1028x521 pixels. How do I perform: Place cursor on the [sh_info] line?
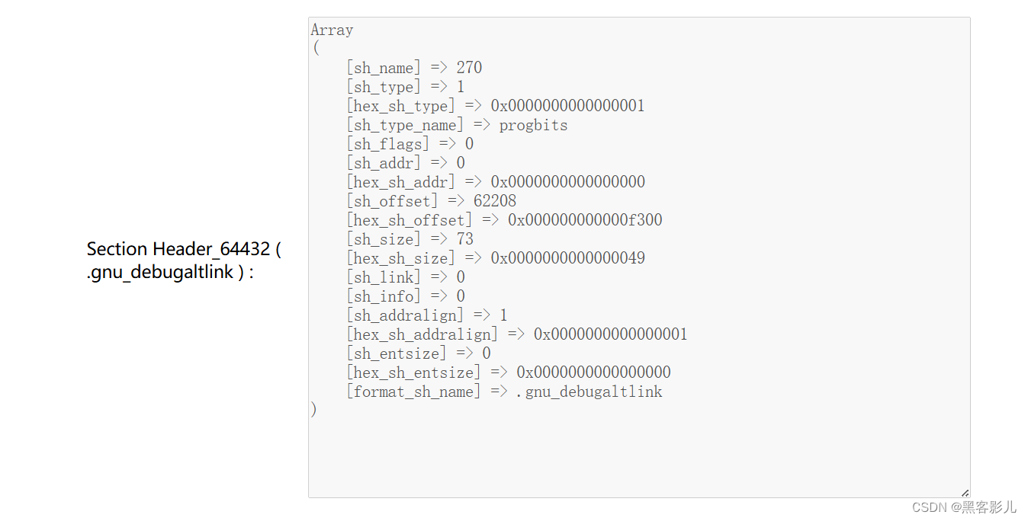click(404, 296)
